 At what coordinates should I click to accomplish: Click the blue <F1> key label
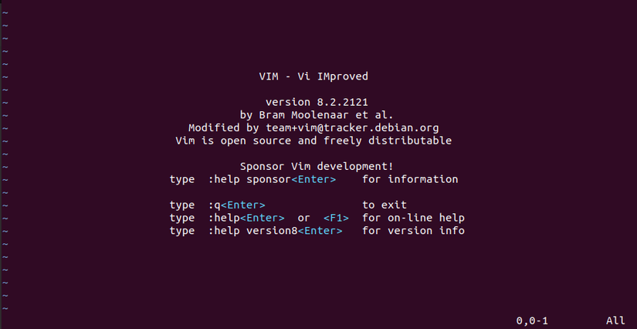[336, 218]
